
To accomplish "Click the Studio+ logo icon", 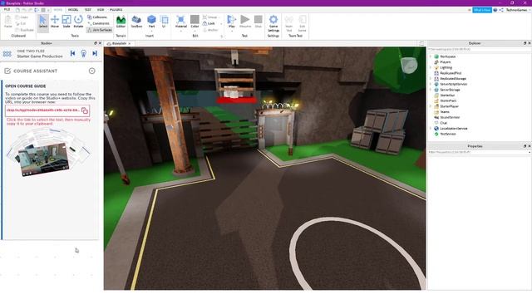I will coord(7,54).
